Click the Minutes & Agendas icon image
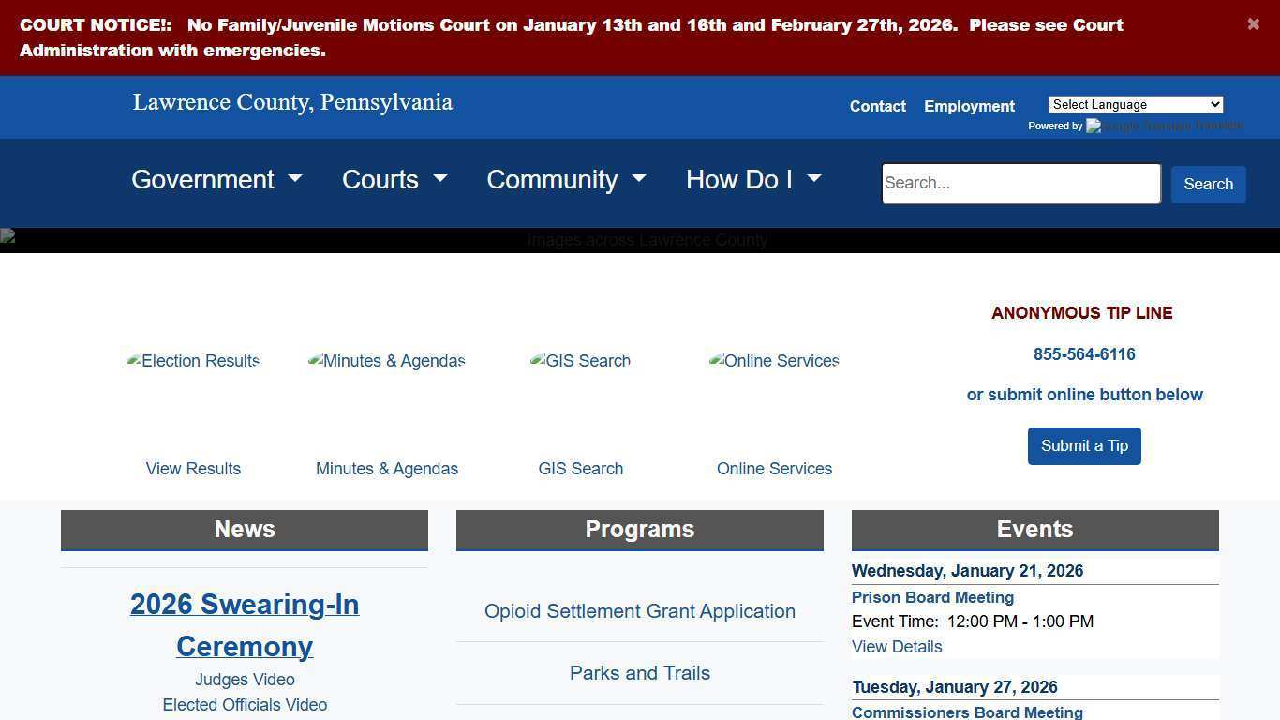The height and width of the screenshot is (720, 1280). [386, 361]
